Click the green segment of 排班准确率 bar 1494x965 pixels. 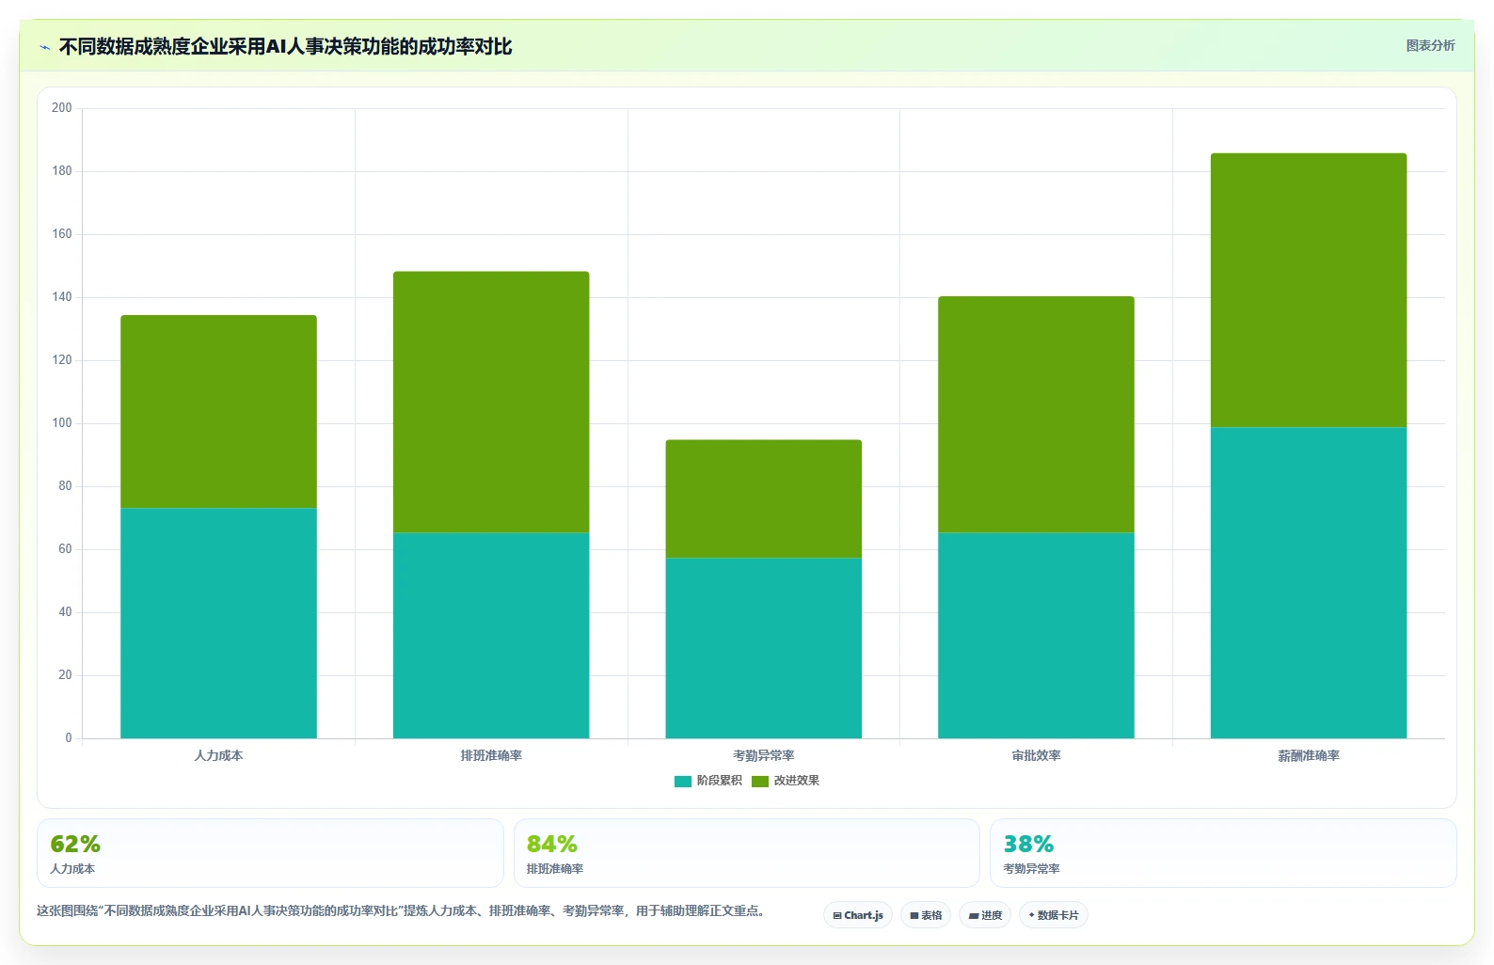click(491, 403)
